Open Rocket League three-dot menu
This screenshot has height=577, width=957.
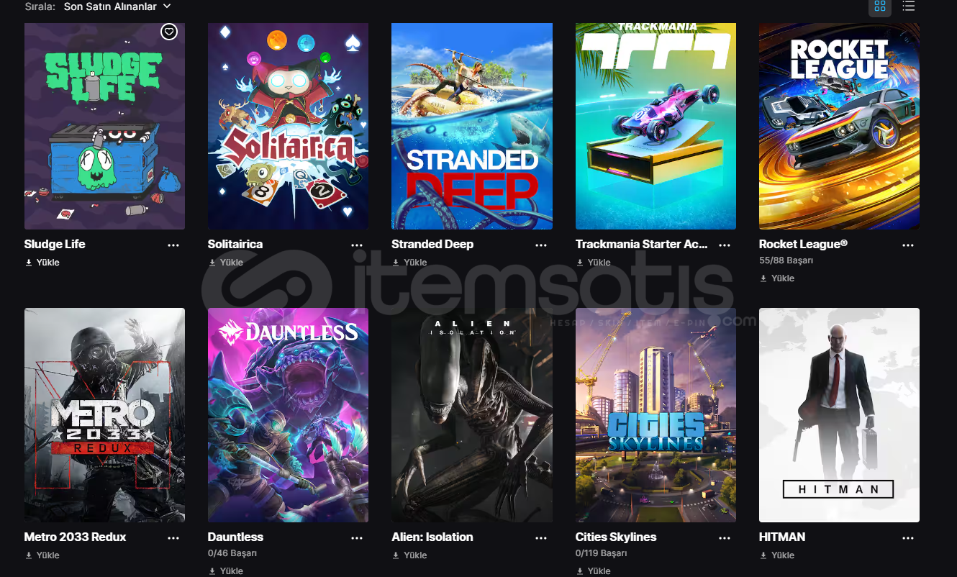pos(908,245)
